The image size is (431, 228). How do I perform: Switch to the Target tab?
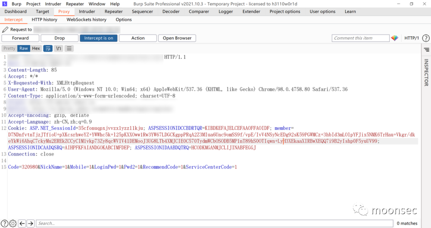tap(42, 12)
